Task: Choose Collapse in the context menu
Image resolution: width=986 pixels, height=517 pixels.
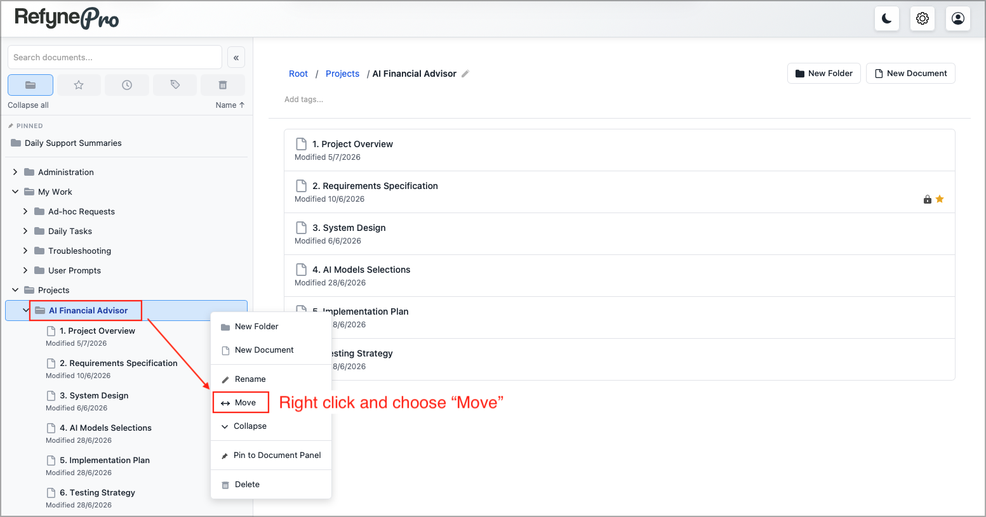Action: click(x=271, y=426)
